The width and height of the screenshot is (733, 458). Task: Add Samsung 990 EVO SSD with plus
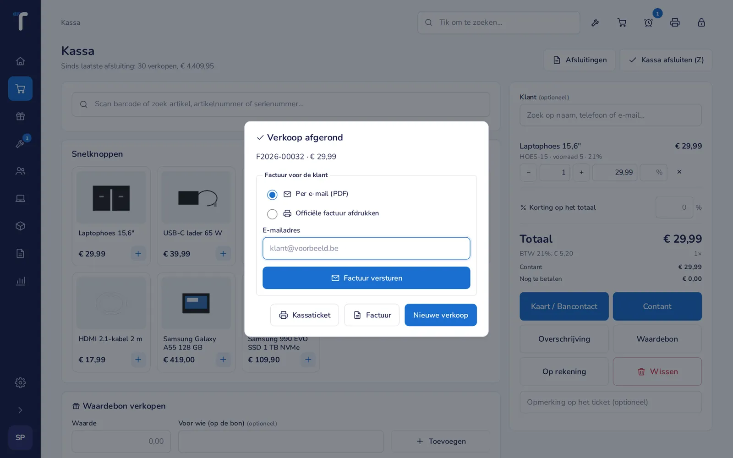(x=308, y=360)
